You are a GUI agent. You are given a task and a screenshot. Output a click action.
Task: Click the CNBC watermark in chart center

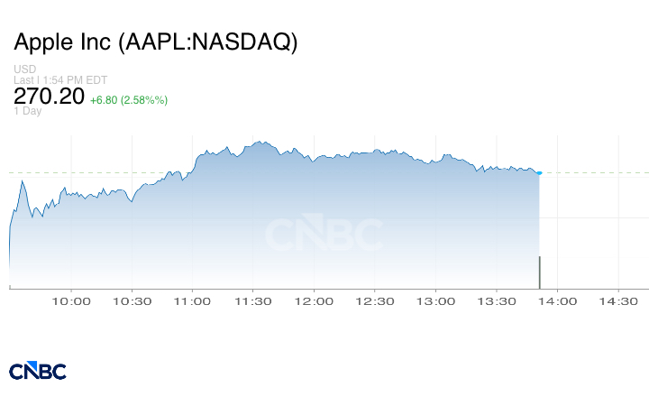(323, 235)
